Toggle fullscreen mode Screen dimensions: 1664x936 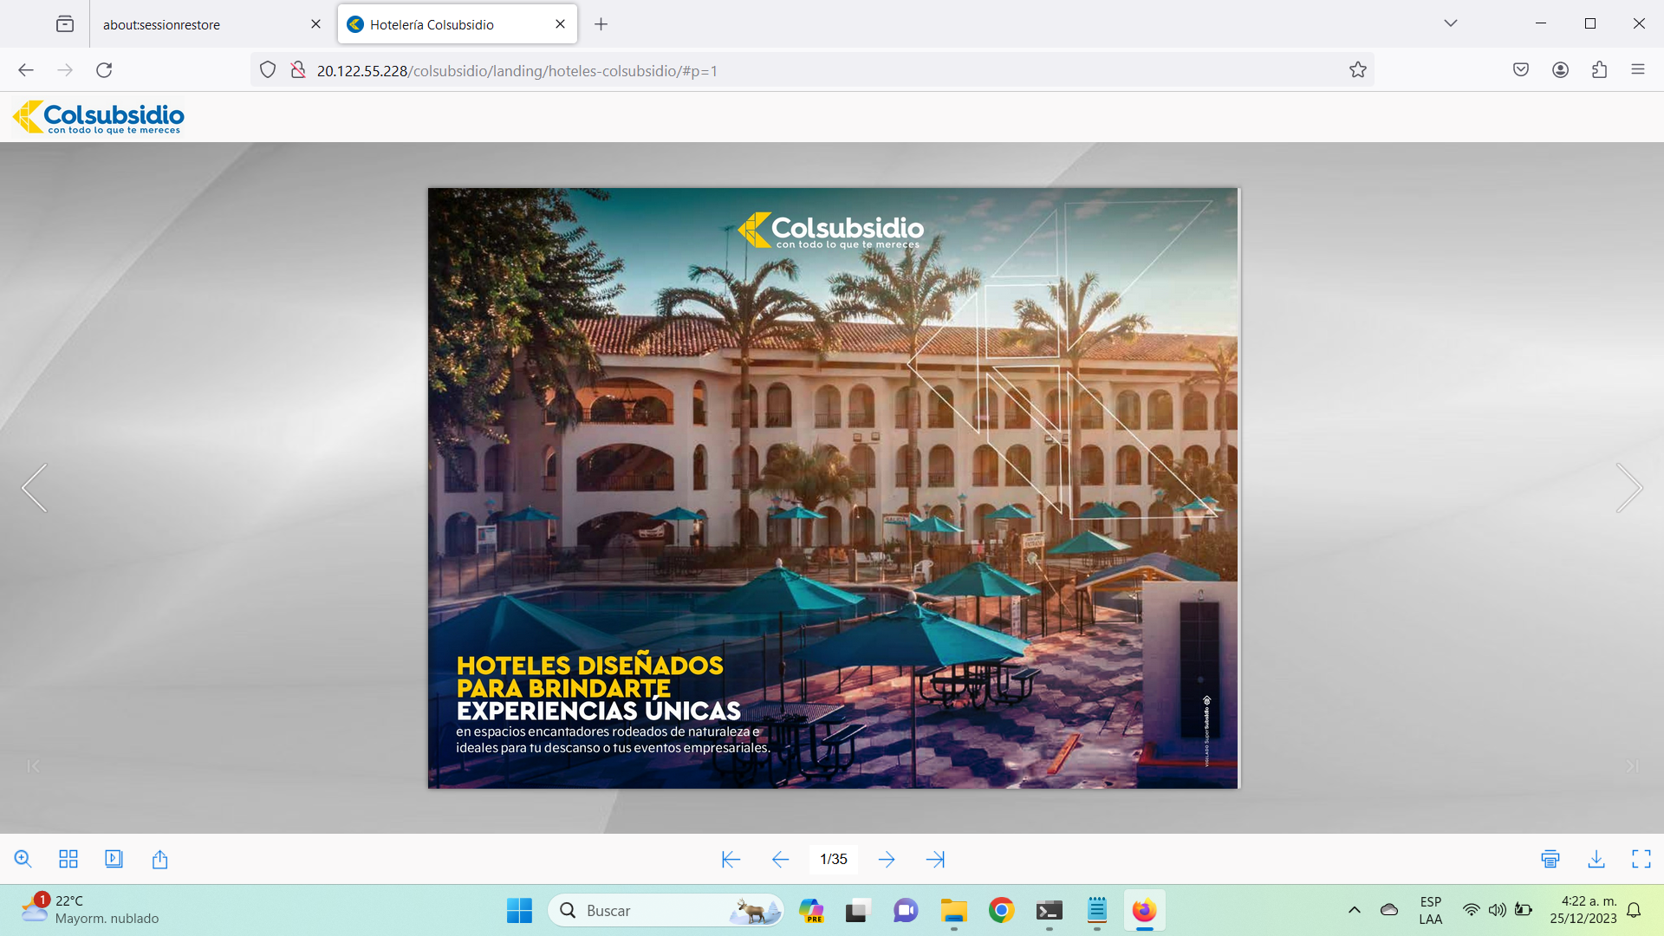click(1641, 859)
